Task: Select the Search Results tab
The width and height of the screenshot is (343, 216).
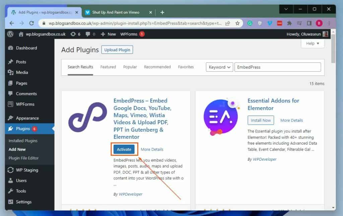Action: pyautogui.click(x=80, y=67)
